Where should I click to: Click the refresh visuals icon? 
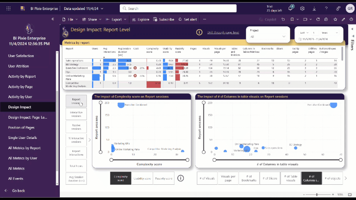(318, 19)
